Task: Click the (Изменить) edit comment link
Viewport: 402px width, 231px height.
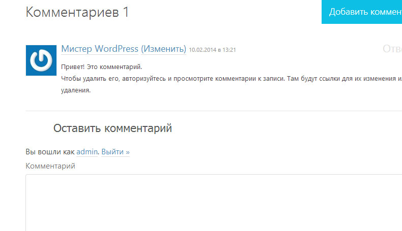Action: (x=163, y=49)
